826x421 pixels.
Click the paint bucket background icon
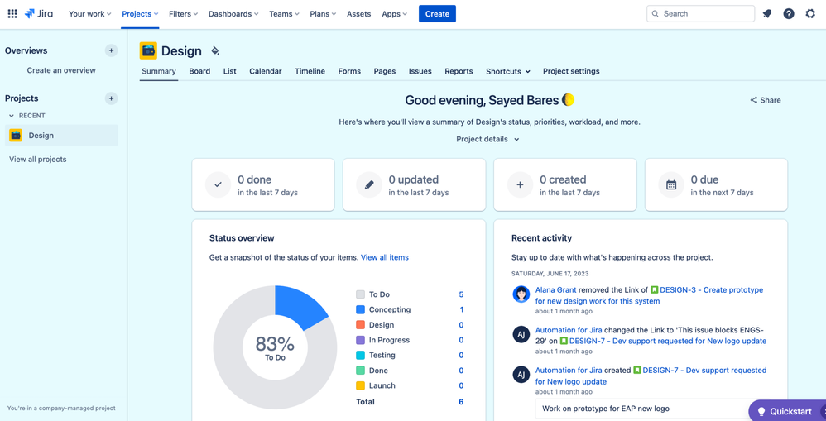click(x=215, y=51)
